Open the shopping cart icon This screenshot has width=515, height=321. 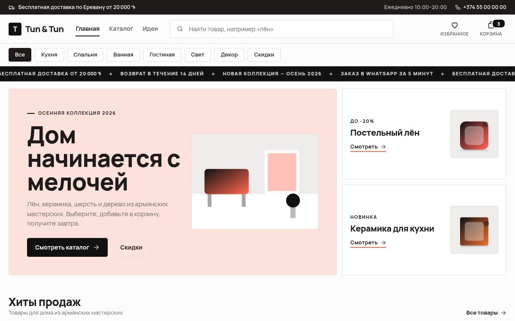pyautogui.click(x=491, y=25)
